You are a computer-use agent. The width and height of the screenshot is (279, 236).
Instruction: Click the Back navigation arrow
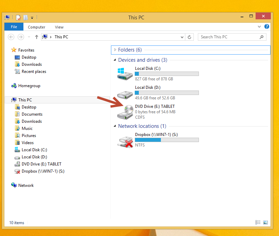point(11,37)
